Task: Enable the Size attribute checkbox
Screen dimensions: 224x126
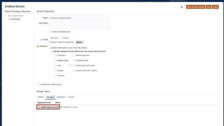Action: tap(55, 65)
